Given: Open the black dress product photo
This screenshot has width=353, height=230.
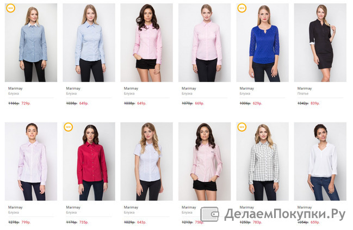Looking at the screenshot, I should pos(320,42).
